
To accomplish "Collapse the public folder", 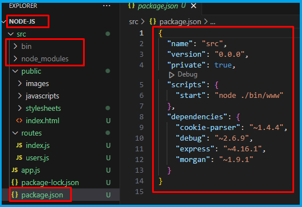I will coord(15,71).
